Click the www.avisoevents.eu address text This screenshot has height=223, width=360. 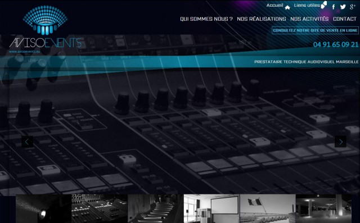click(25, 52)
